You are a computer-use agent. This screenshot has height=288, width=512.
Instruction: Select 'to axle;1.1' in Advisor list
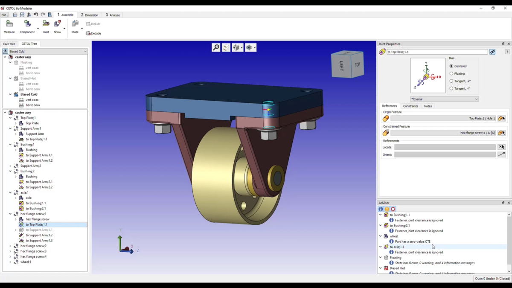pos(397,247)
